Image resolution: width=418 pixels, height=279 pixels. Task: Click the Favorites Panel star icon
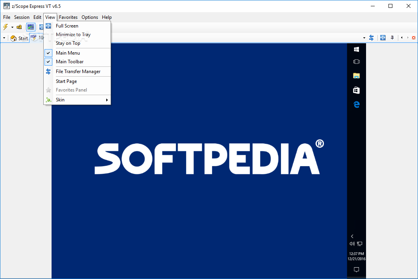click(48, 90)
